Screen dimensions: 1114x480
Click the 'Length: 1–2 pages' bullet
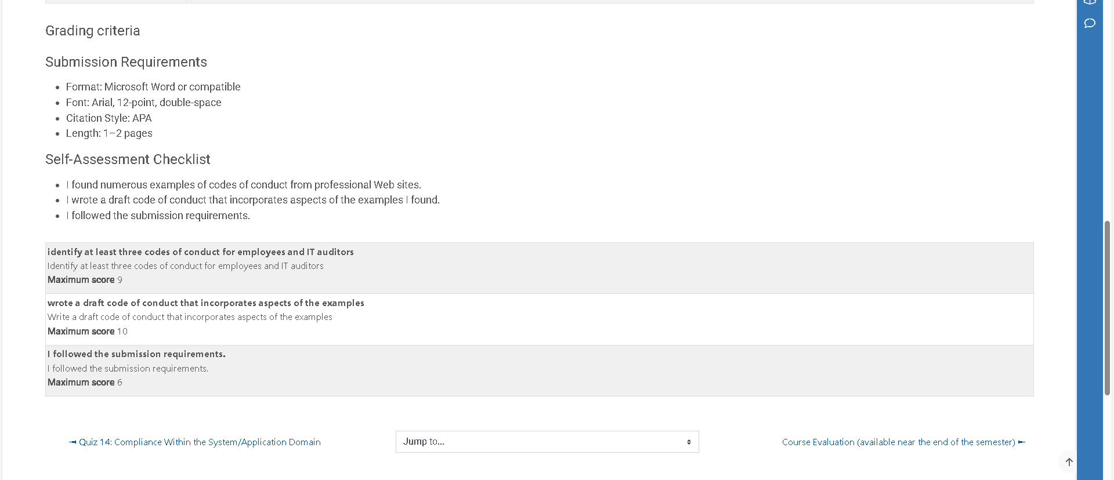pyautogui.click(x=109, y=133)
